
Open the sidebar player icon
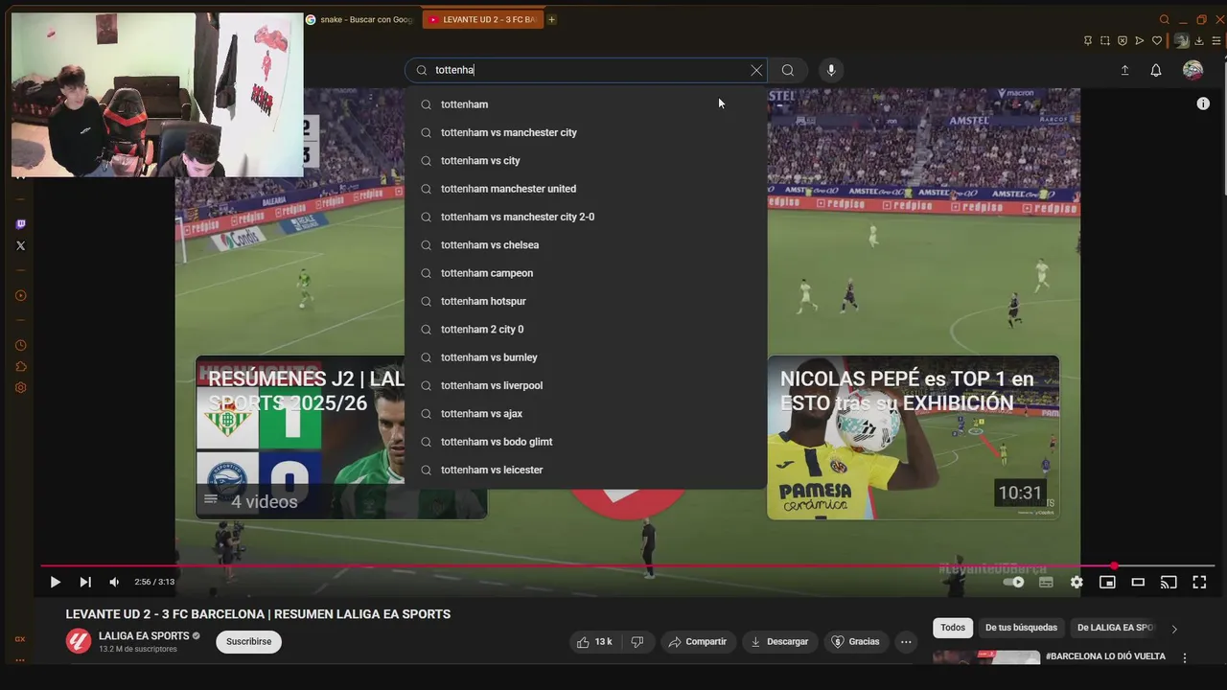21,295
